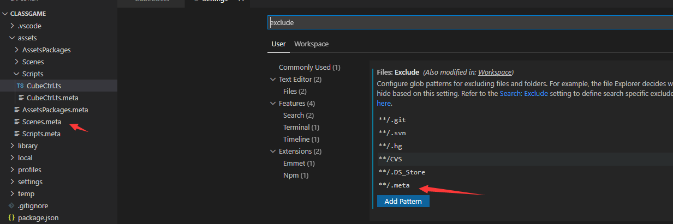Click the file icon of Scenes.meta
The width and height of the screenshot is (673, 224).
pyautogui.click(x=17, y=122)
